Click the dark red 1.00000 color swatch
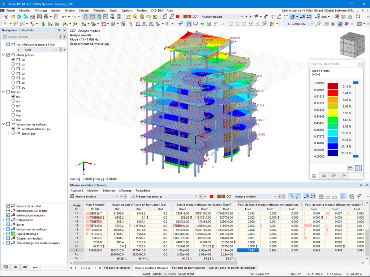This screenshot has width=370, height=277. pyautogui.click(x=333, y=86)
